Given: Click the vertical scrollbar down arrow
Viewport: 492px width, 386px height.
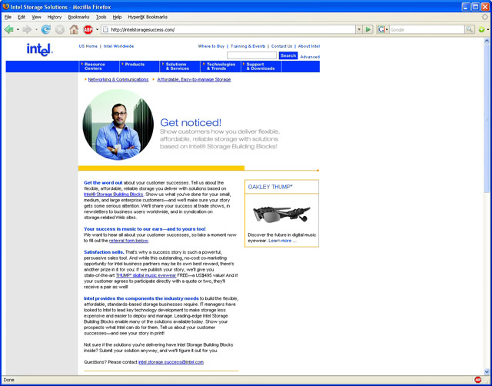Looking at the screenshot, I should point(487,372).
